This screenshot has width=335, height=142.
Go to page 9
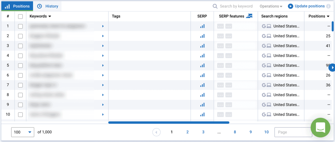tap(251, 132)
